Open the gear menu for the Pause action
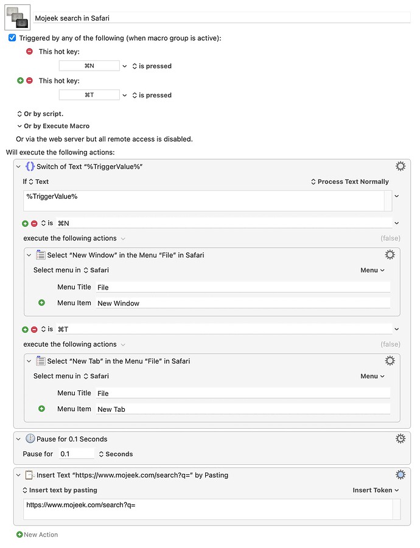Image resolution: width=420 pixels, height=548 pixels. tap(401, 439)
